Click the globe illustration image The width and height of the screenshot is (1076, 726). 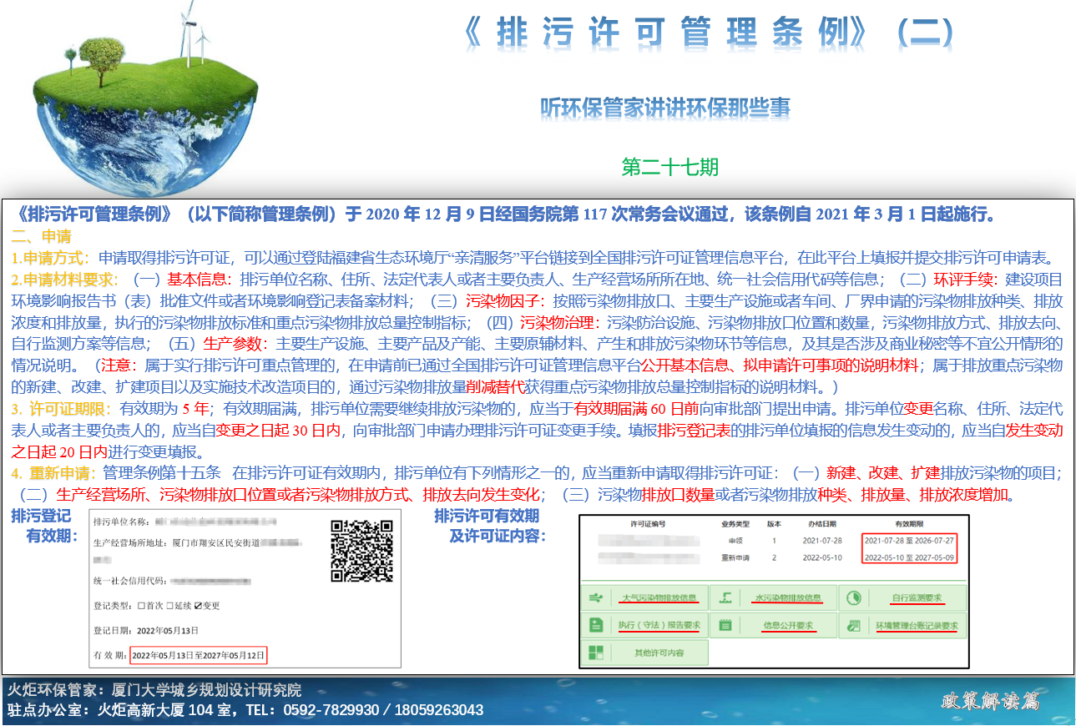pos(144,98)
